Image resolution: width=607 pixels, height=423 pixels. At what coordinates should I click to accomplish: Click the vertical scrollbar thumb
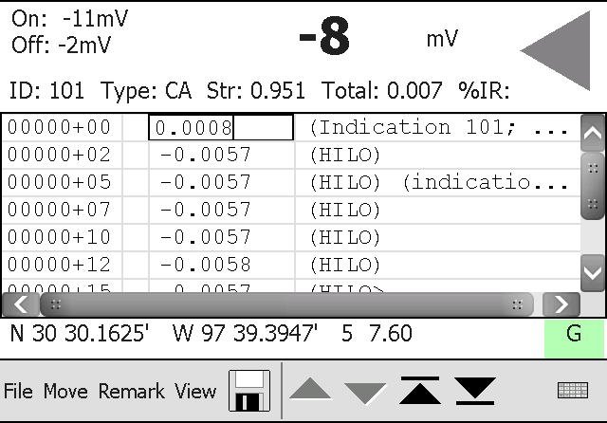[593, 186]
